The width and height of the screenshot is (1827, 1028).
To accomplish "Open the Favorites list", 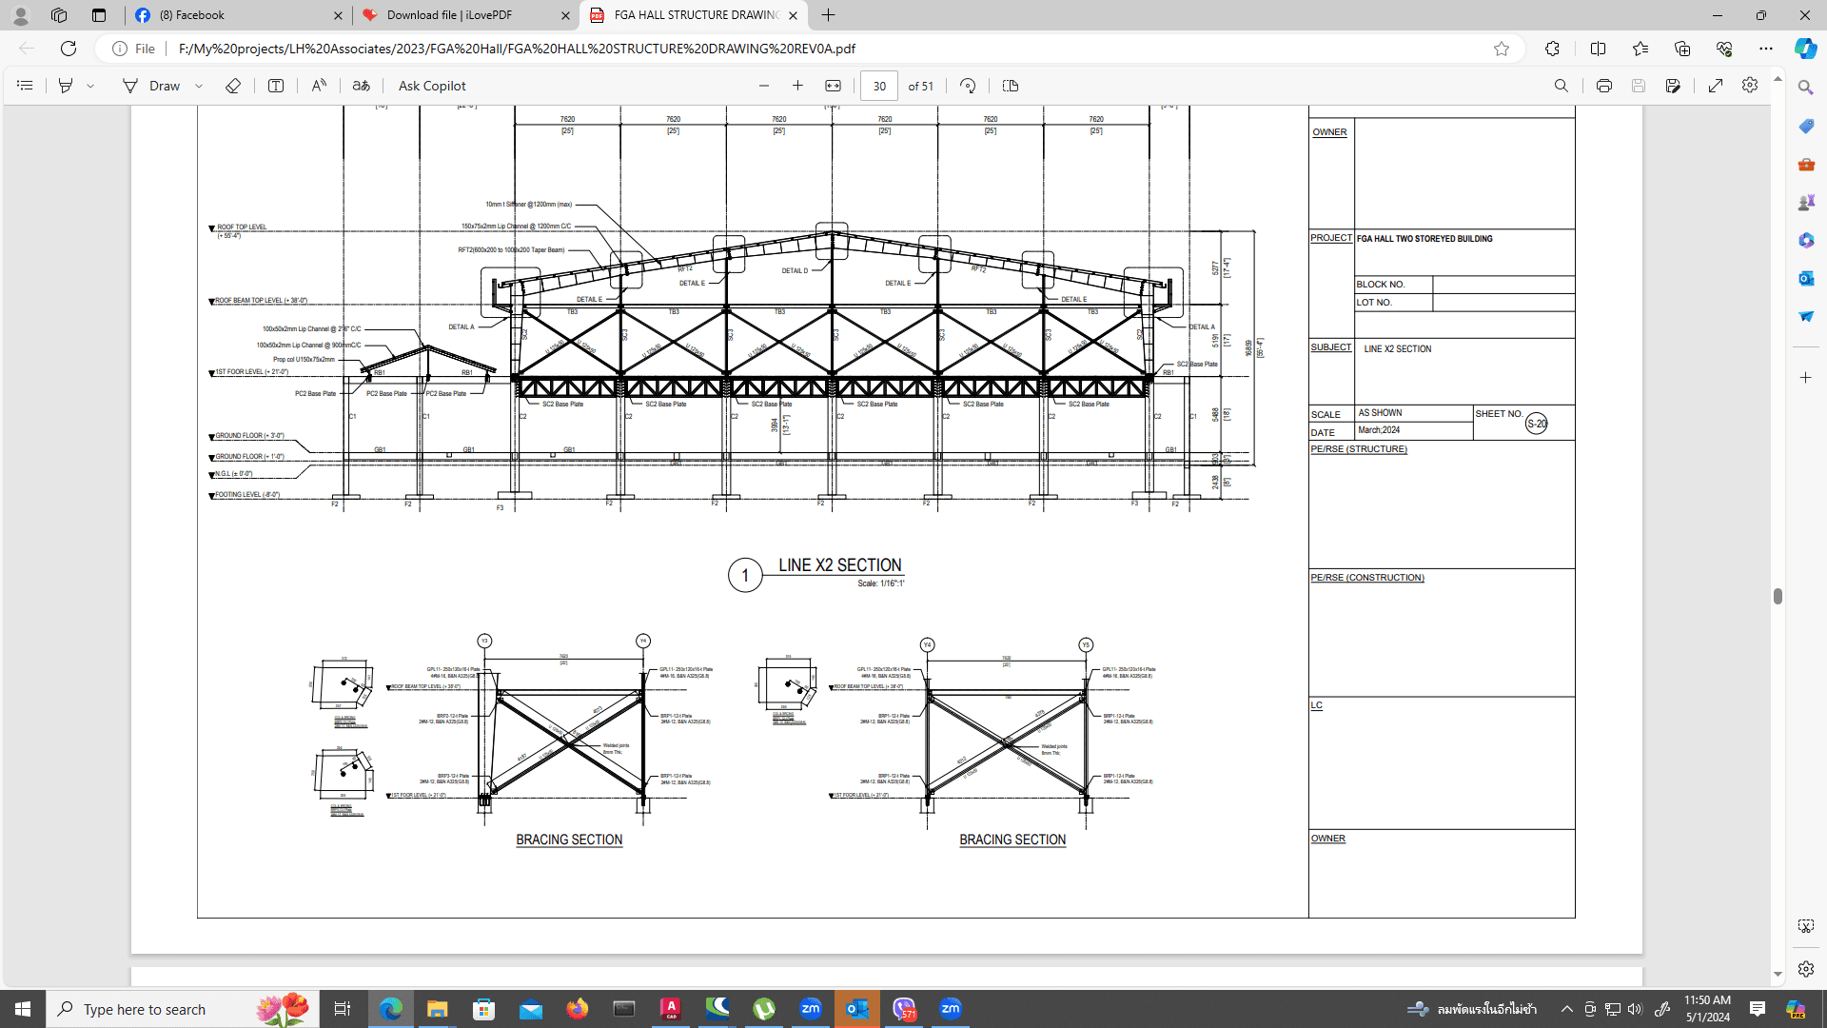I will pyautogui.click(x=1640, y=49).
